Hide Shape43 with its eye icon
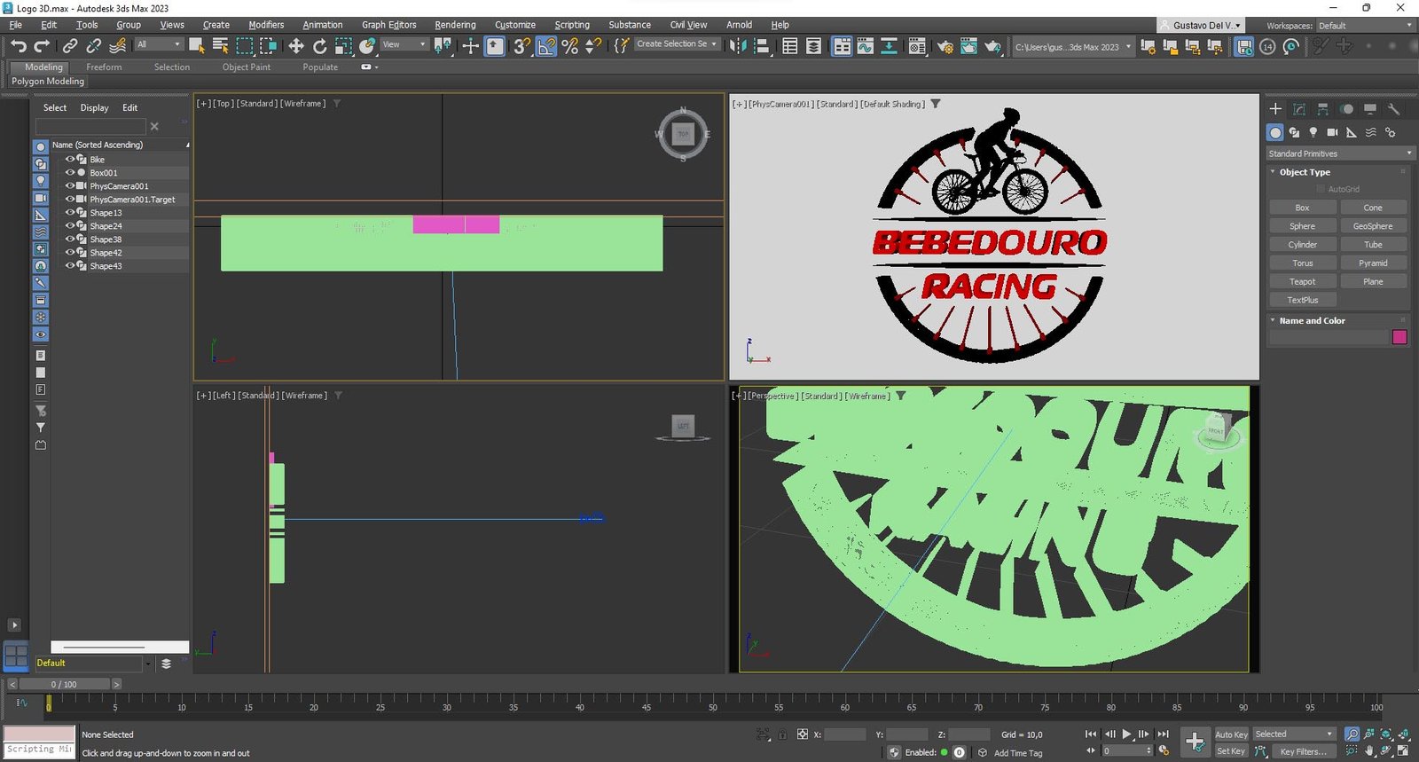The image size is (1419, 762). point(70,266)
